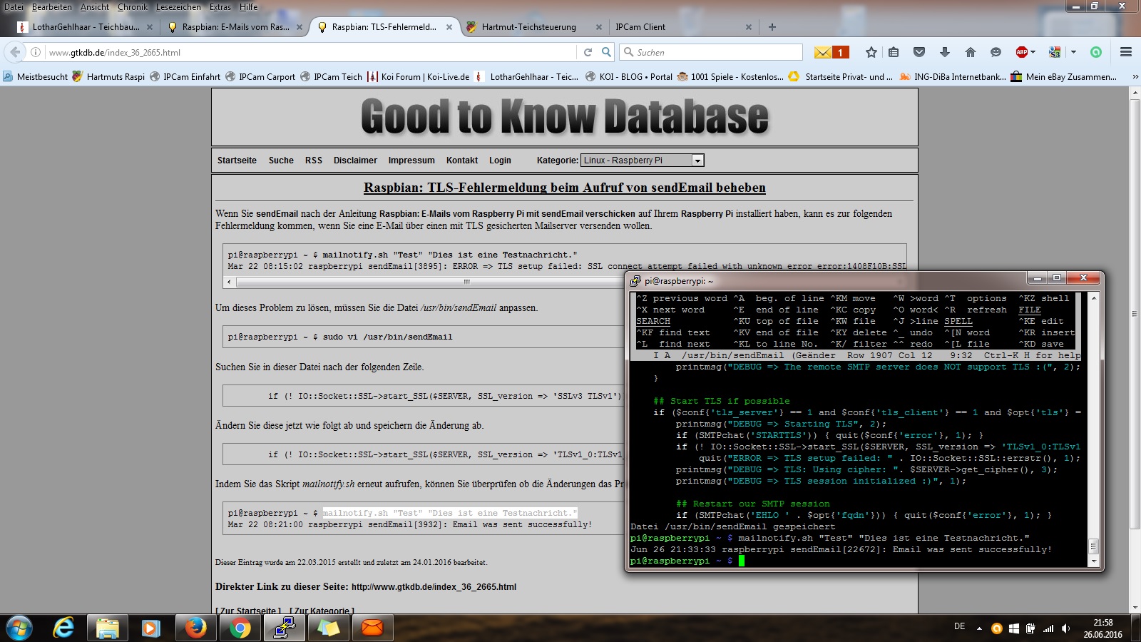The width and height of the screenshot is (1141, 642).
Task: Click the Disclaimer navigation link
Action: tap(355, 160)
